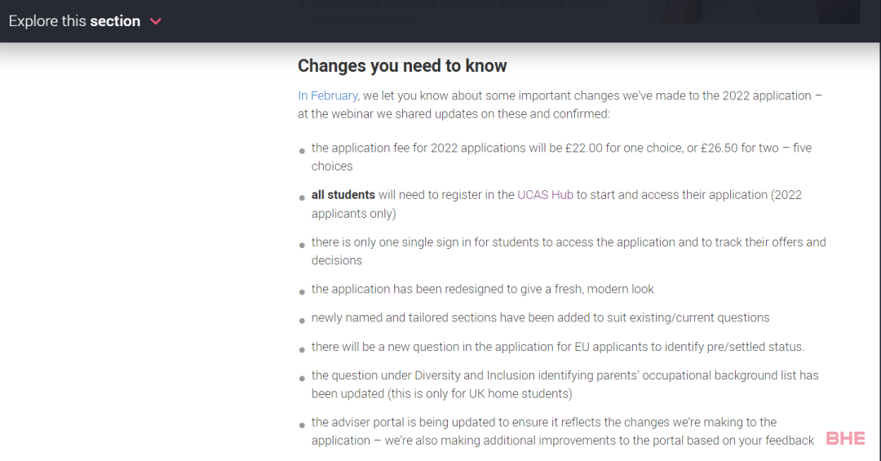Click the bullet beside Diversity and Inclusion item
Viewport: 881px width, 461px height.
coord(302,379)
